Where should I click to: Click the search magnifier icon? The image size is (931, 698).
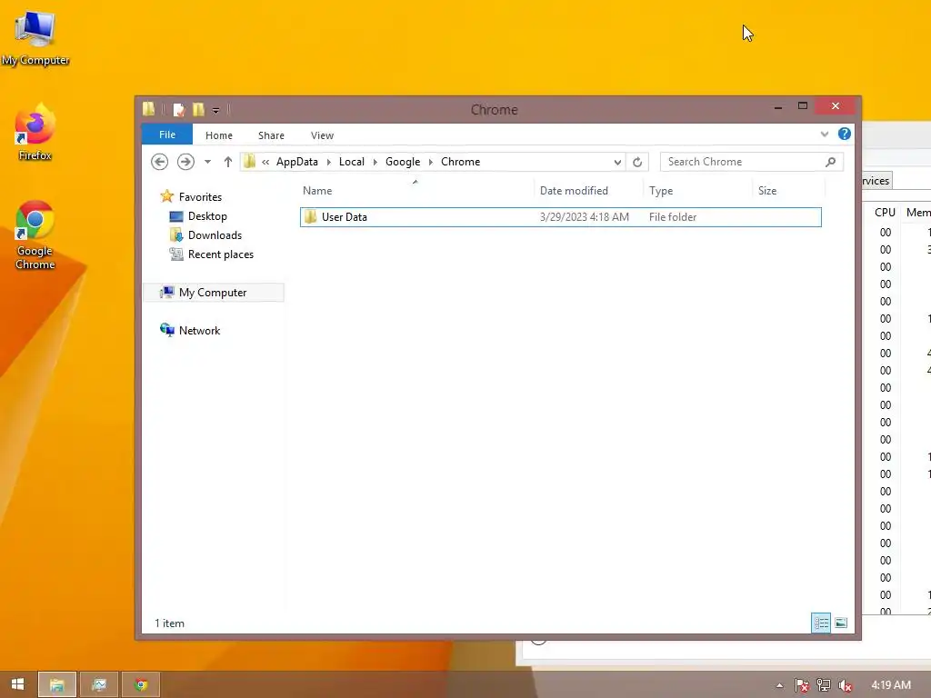coord(831,162)
